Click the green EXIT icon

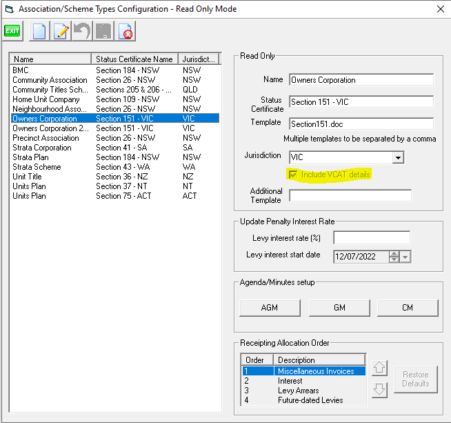point(12,31)
